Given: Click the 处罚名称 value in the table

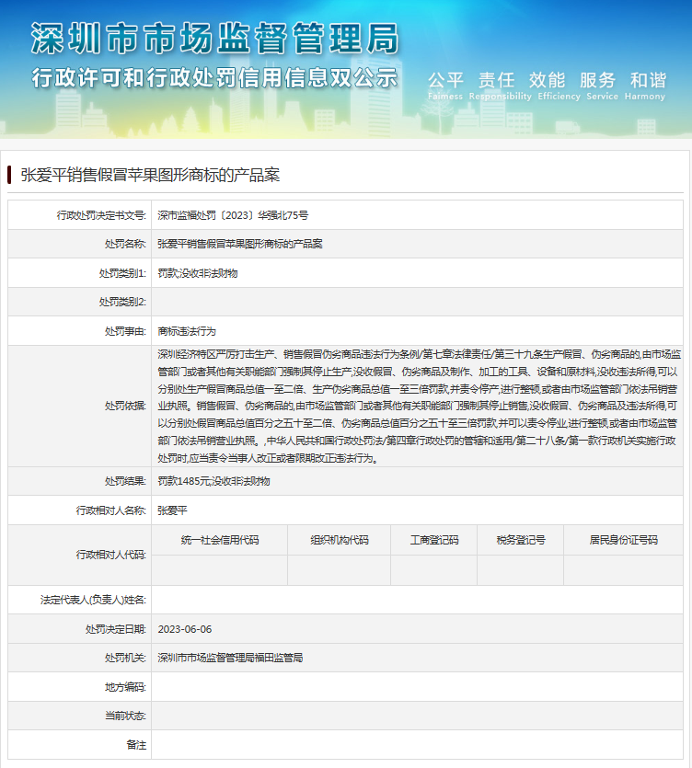Looking at the screenshot, I should pos(239,244).
